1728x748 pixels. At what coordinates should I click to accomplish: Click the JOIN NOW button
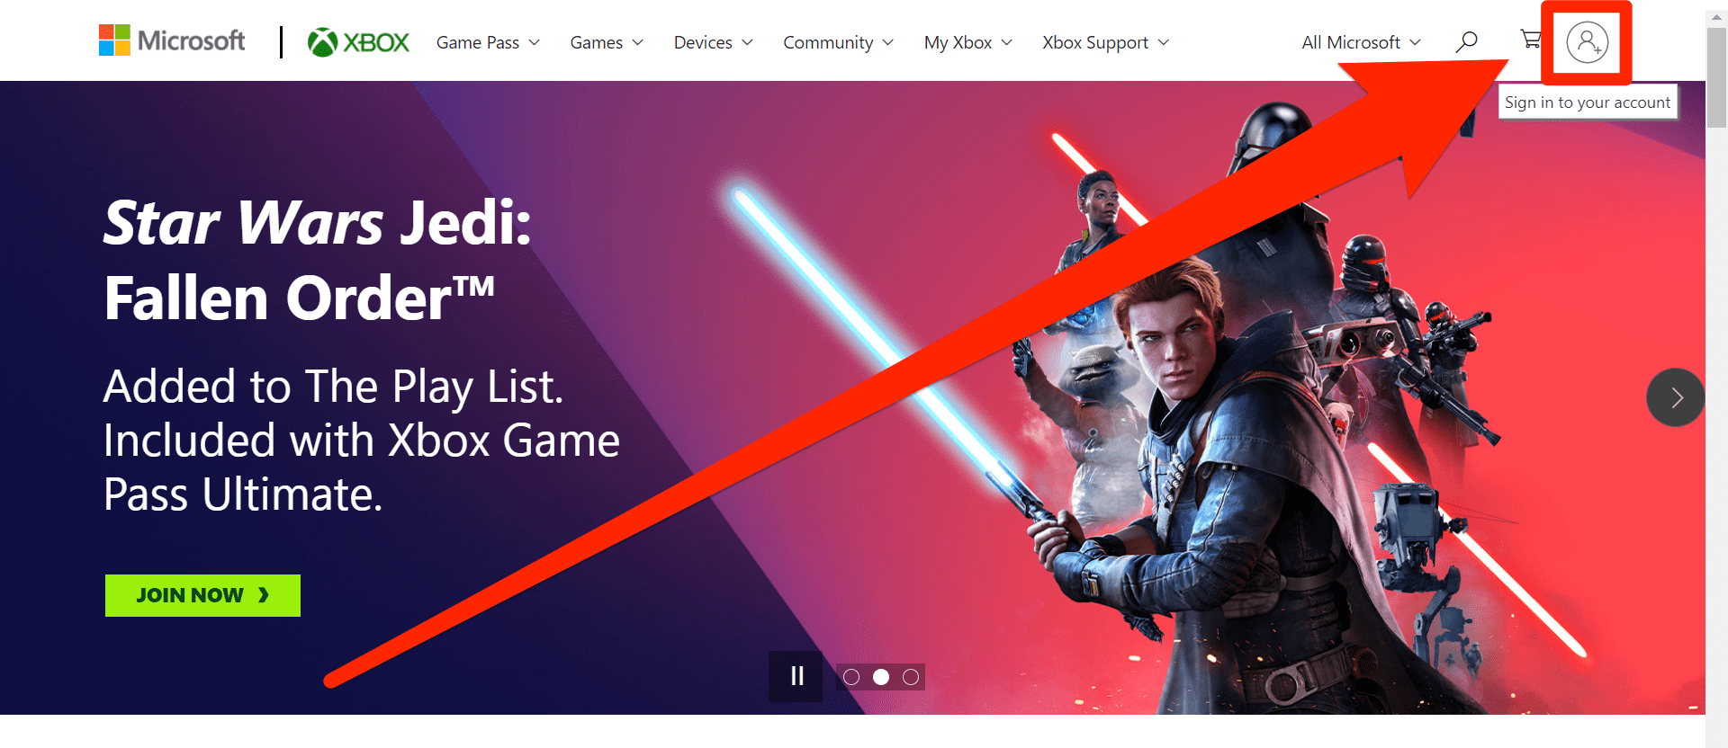202,595
